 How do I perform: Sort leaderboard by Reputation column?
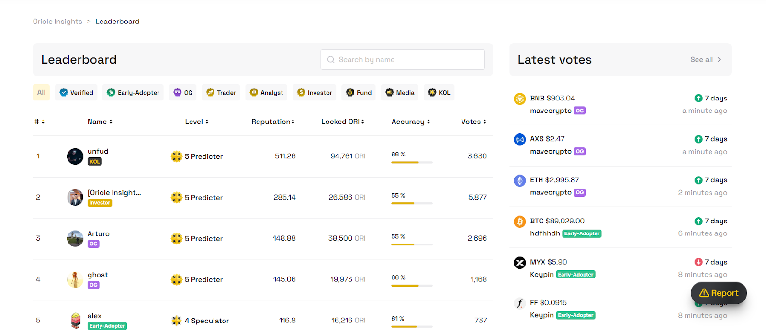(x=273, y=122)
